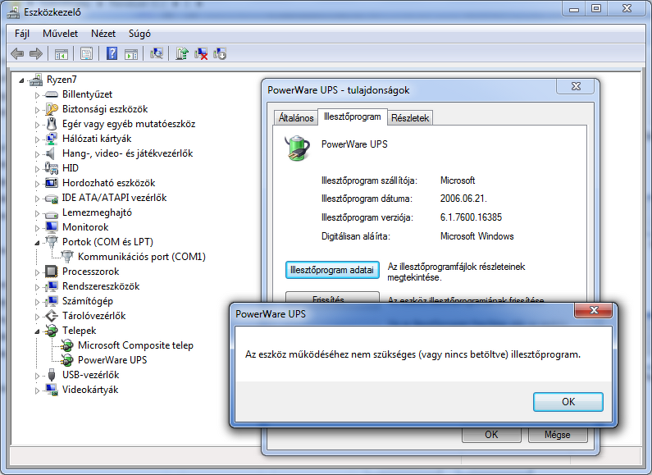This screenshot has width=652, height=475.
Task: Click the Microsoft Windows signer text
Action: (477, 236)
